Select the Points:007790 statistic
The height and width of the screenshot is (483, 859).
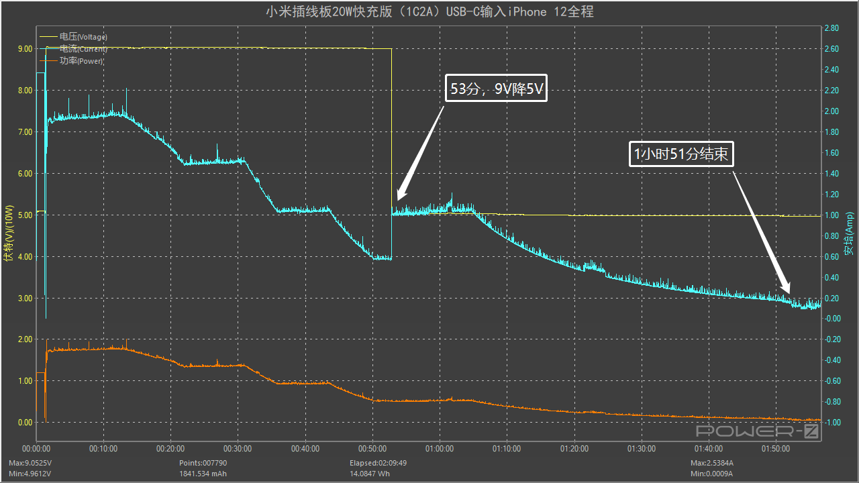point(203,463)
